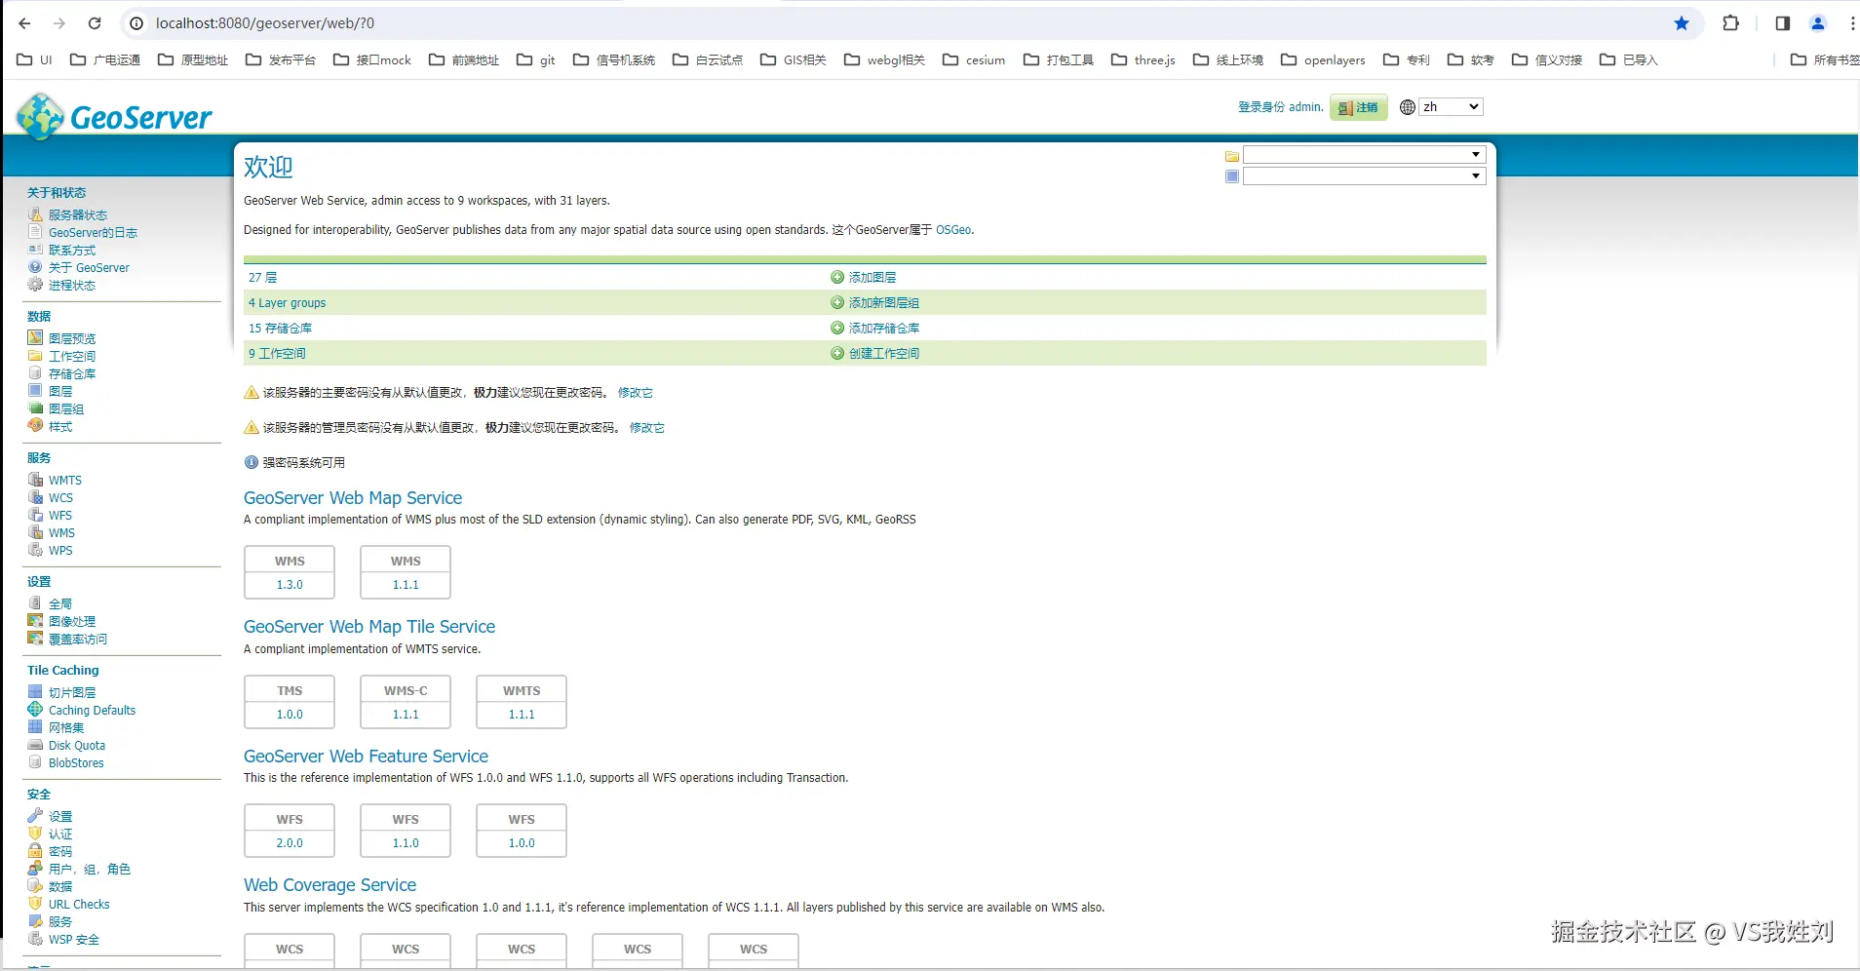
Task: Open the URL Checks menu item
Action: pyautogui.click(x=79, y=905)
